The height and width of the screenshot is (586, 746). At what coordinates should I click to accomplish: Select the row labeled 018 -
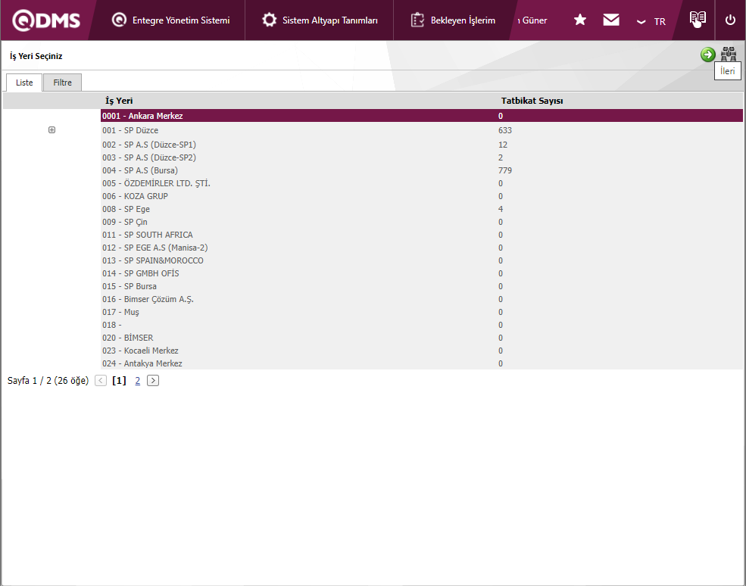click(x=422, y=324)
